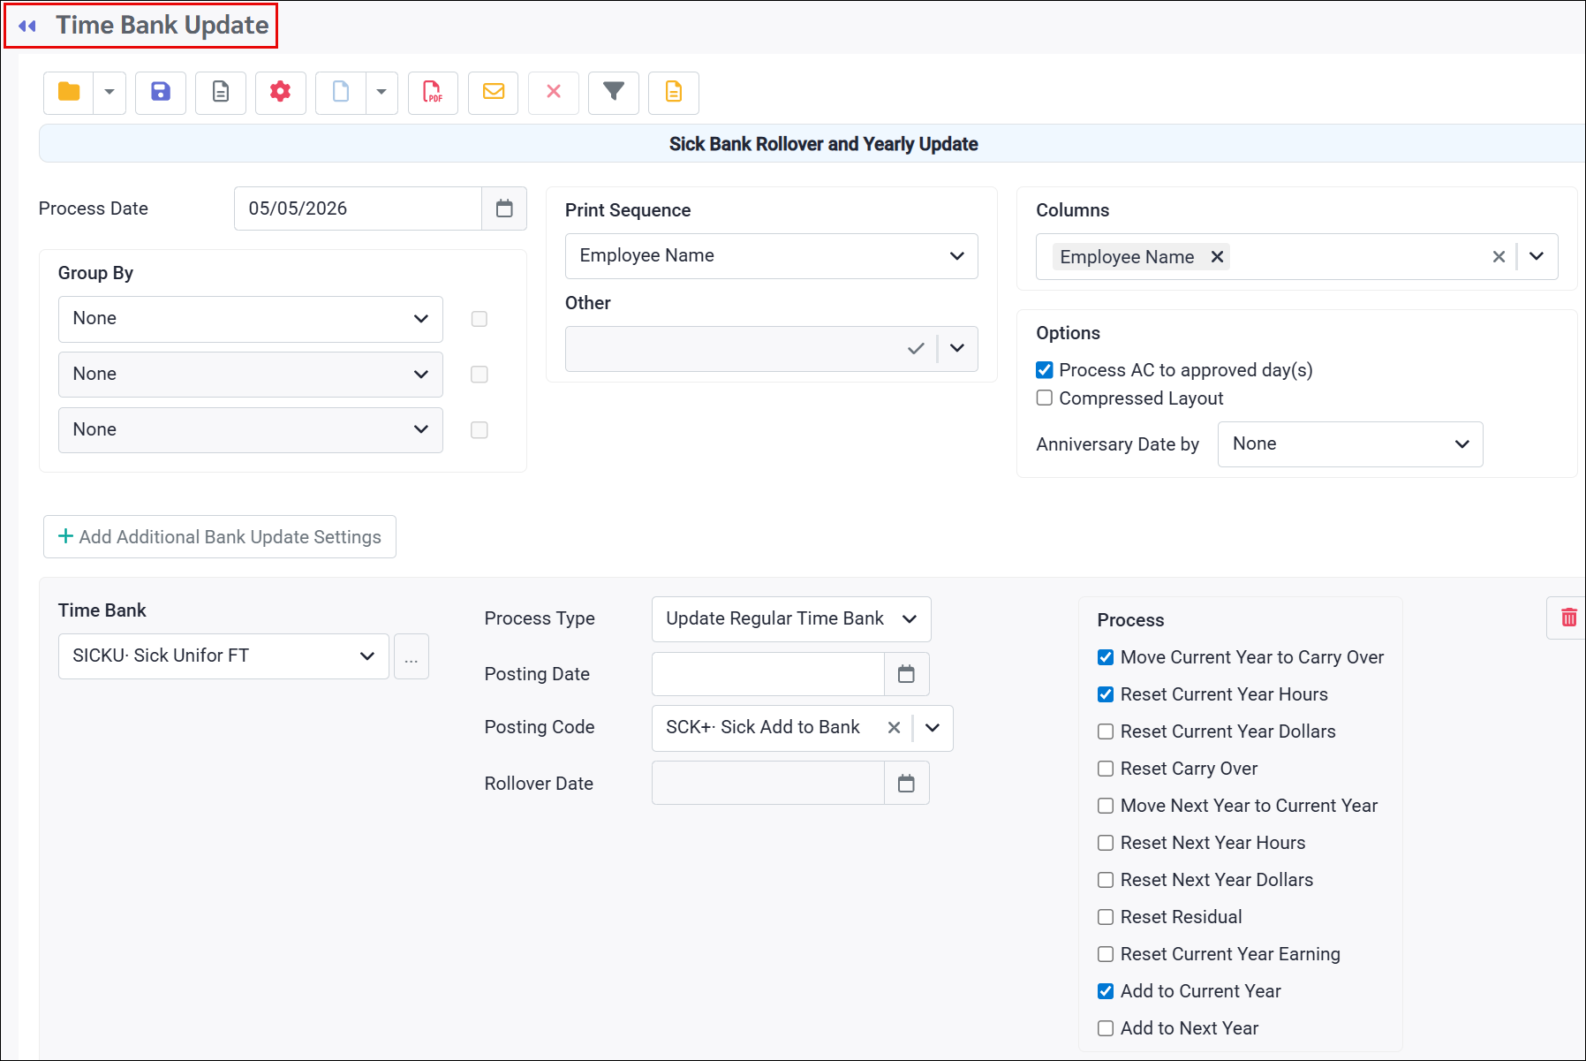Screen dimensions: 1586x1061
Task: Open Time Bank SICKU dropdown
Action: click(x=223, y=656)
